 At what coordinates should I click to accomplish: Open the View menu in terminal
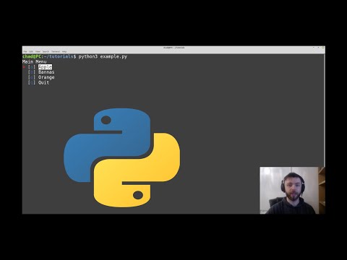coord(38,51)
